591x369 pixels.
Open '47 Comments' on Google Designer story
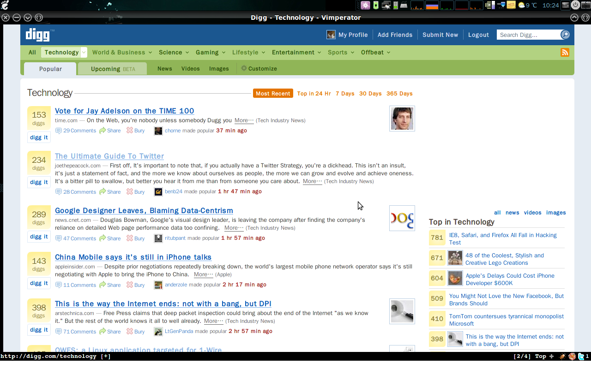click(79, 238)
